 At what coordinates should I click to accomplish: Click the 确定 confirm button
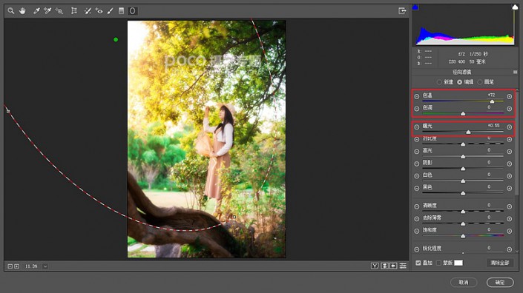pos(500,283)
